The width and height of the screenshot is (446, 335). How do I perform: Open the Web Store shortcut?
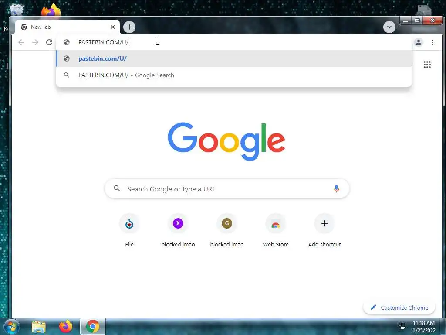[276, 231]
